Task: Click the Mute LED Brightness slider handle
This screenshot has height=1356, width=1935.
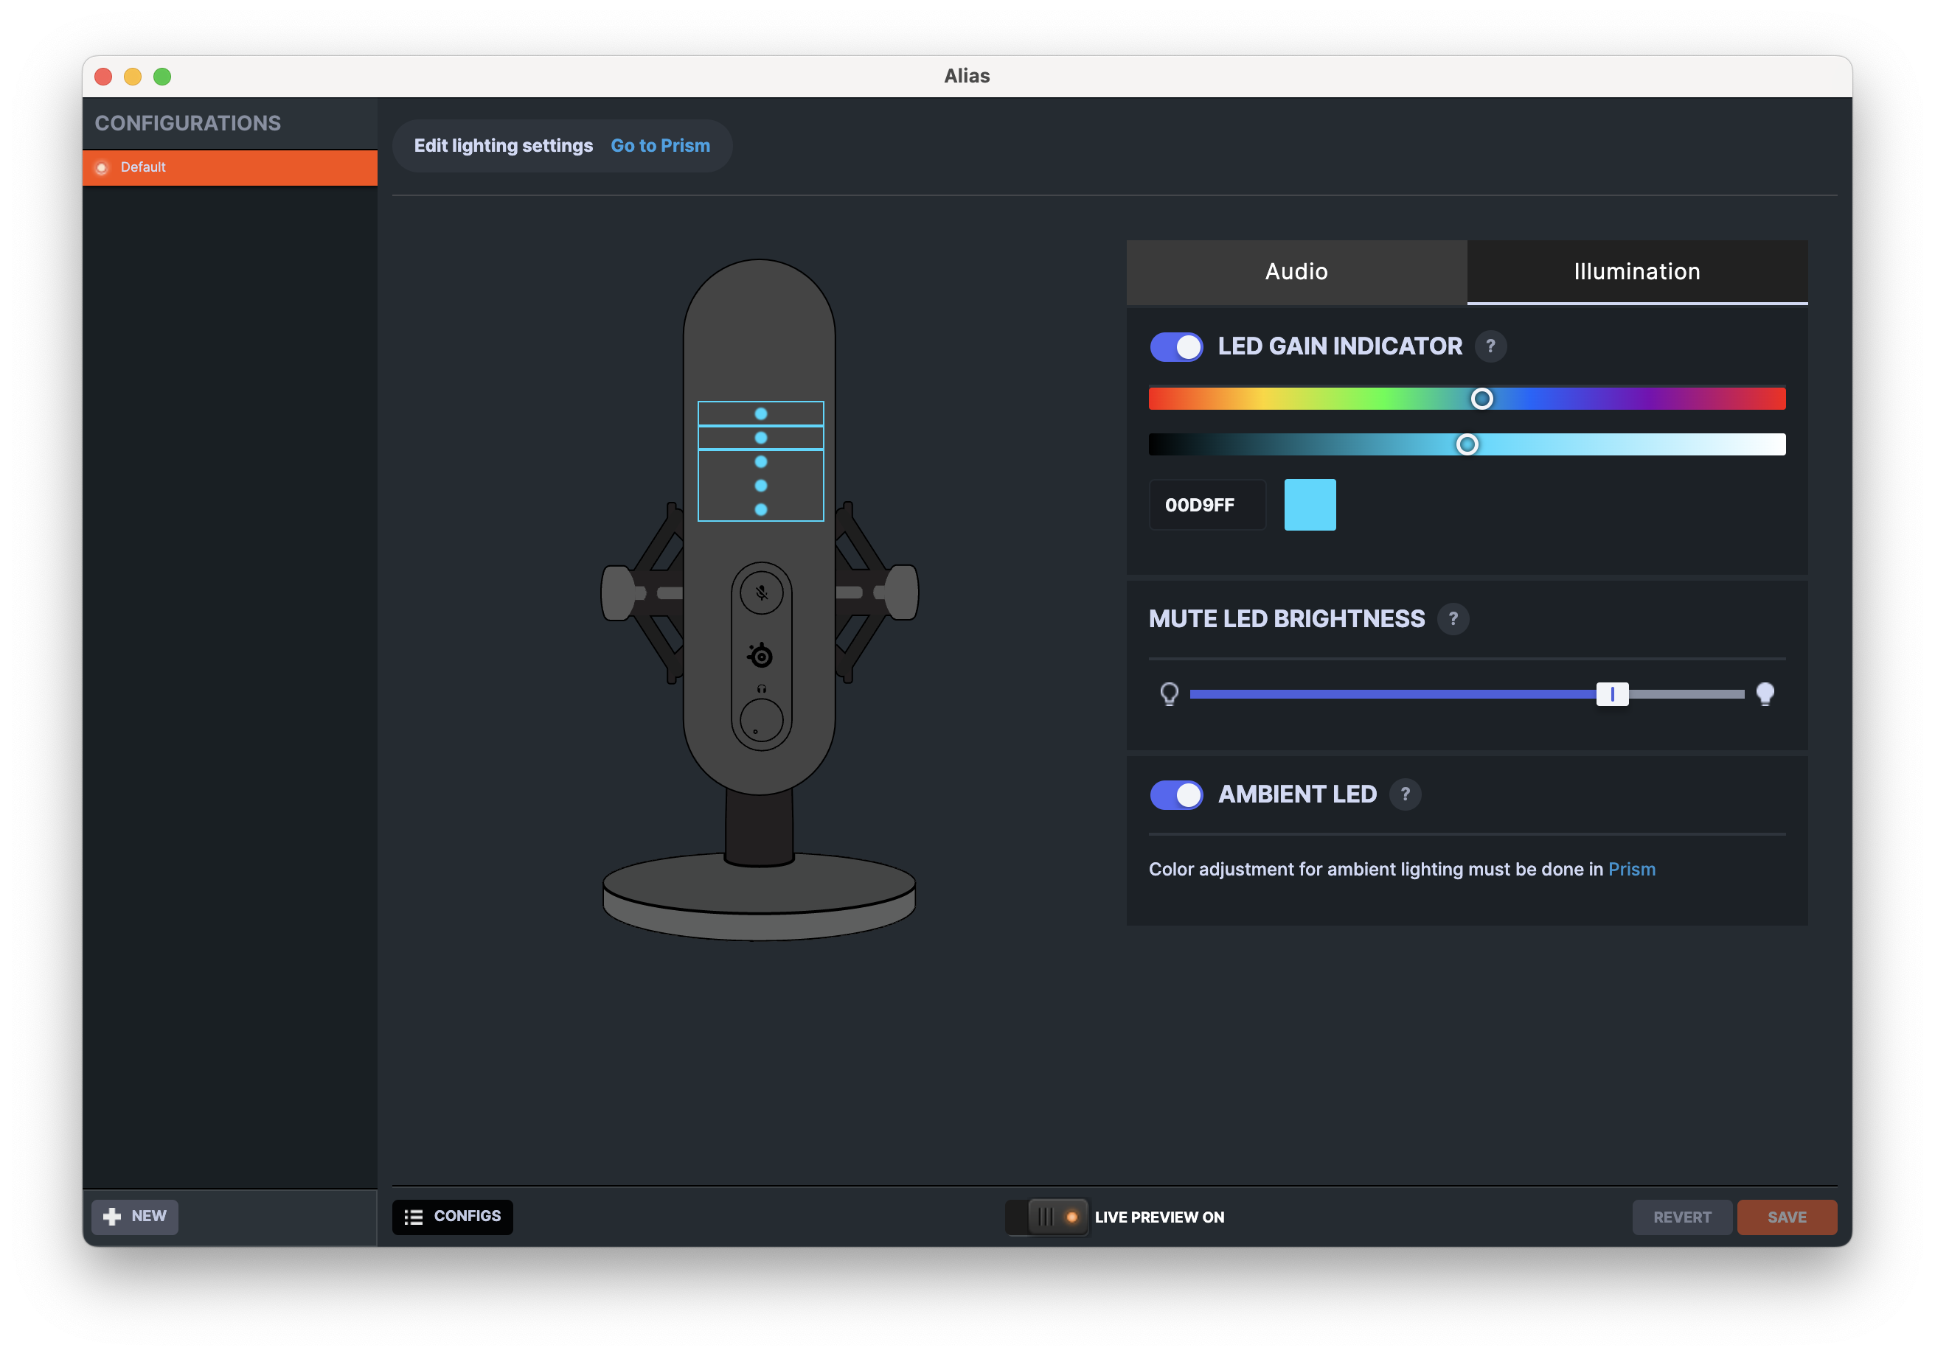Action: (1612, 694)
